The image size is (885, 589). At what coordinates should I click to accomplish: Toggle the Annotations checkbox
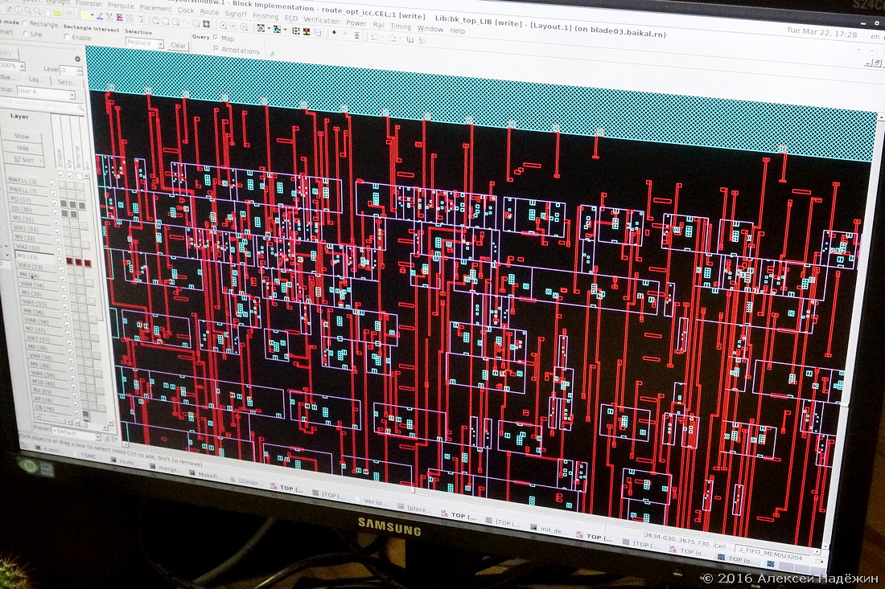point(216,48)
